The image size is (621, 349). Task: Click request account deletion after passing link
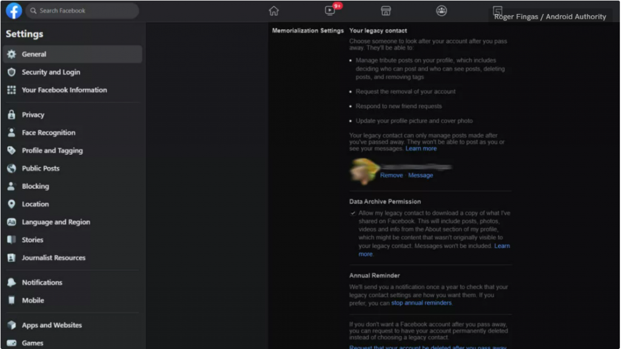[x=428, y=347]
